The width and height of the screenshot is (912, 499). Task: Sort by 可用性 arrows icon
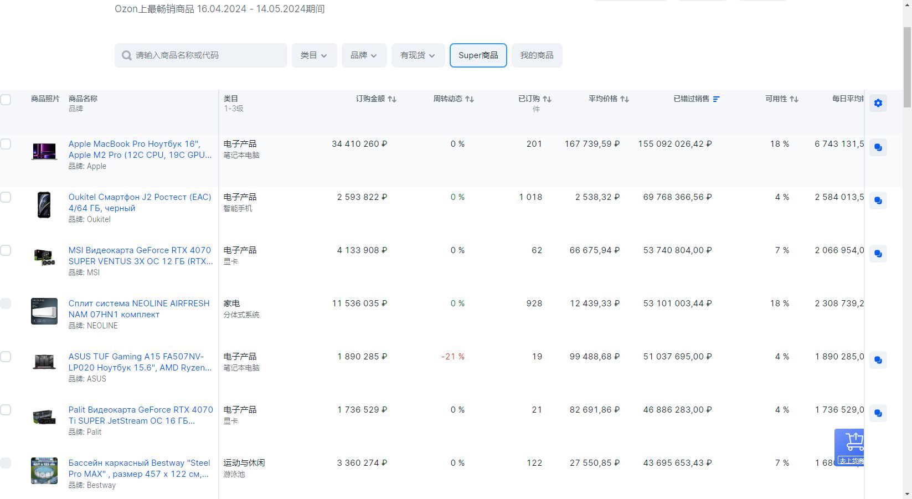pos(794,99)
